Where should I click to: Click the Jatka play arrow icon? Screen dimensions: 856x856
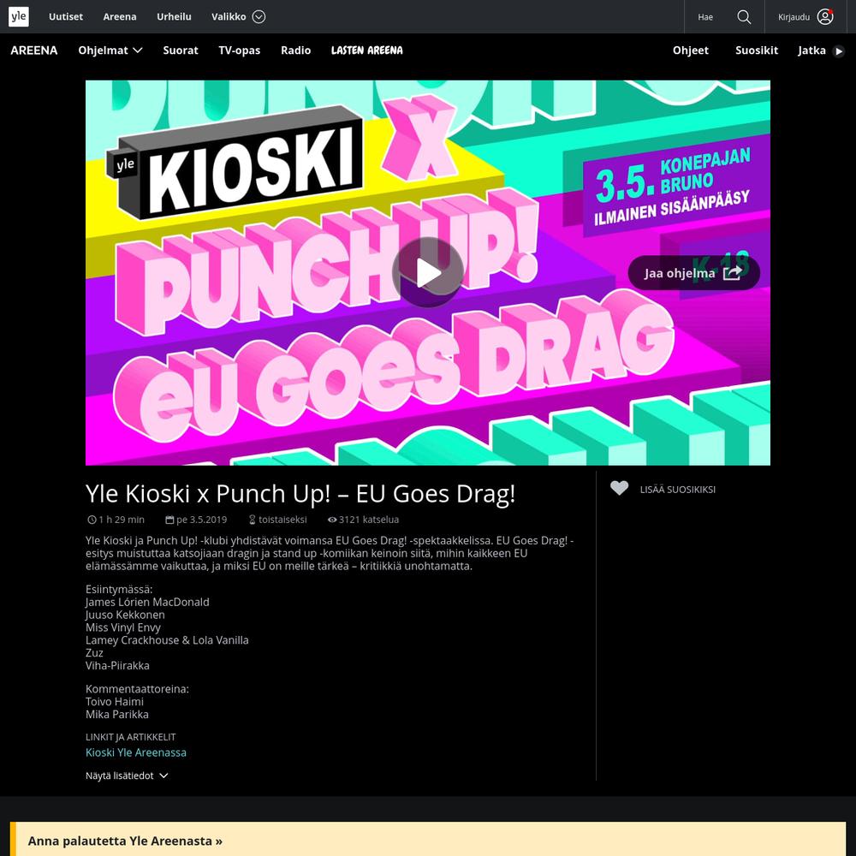click(x=839, y=51)
